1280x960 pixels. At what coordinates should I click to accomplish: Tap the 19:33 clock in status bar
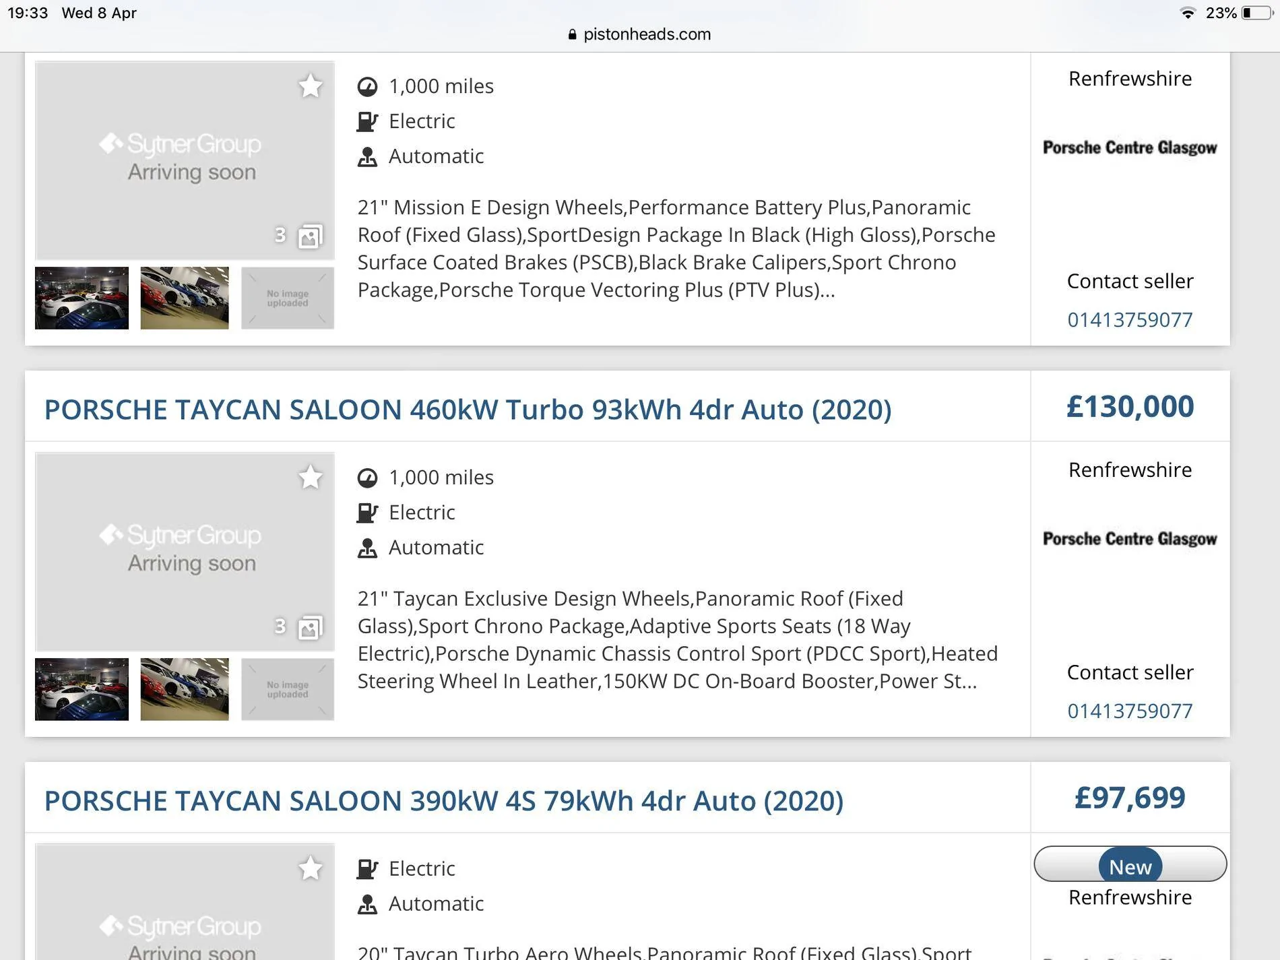point(28,13)
